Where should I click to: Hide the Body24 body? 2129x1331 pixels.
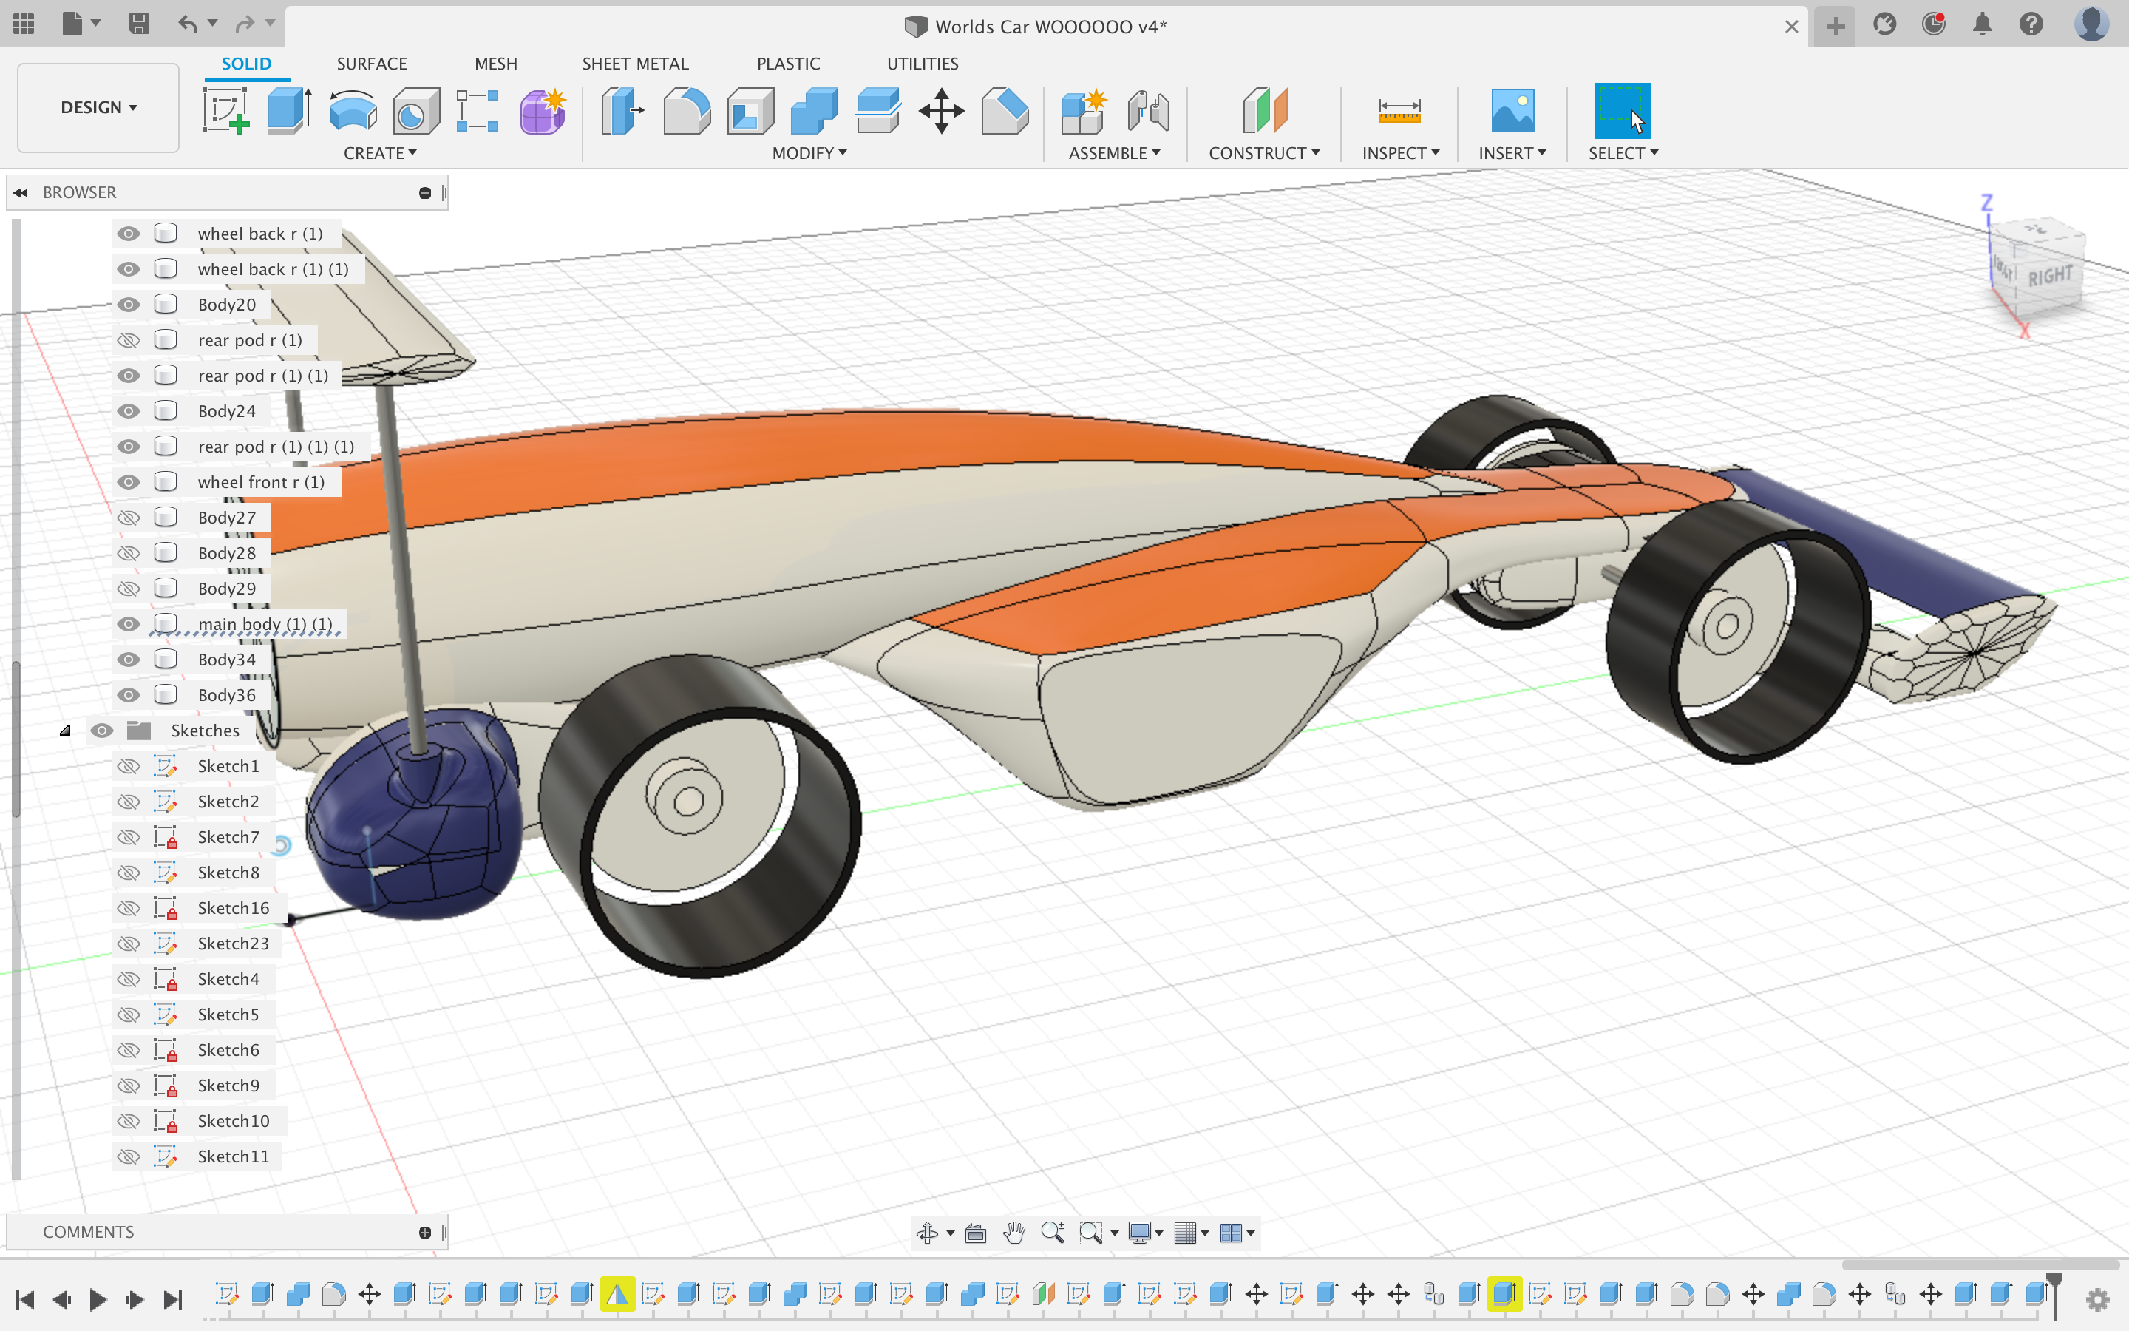[129, 410]
